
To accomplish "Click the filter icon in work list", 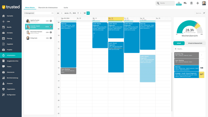I will (x=176, y=49).
